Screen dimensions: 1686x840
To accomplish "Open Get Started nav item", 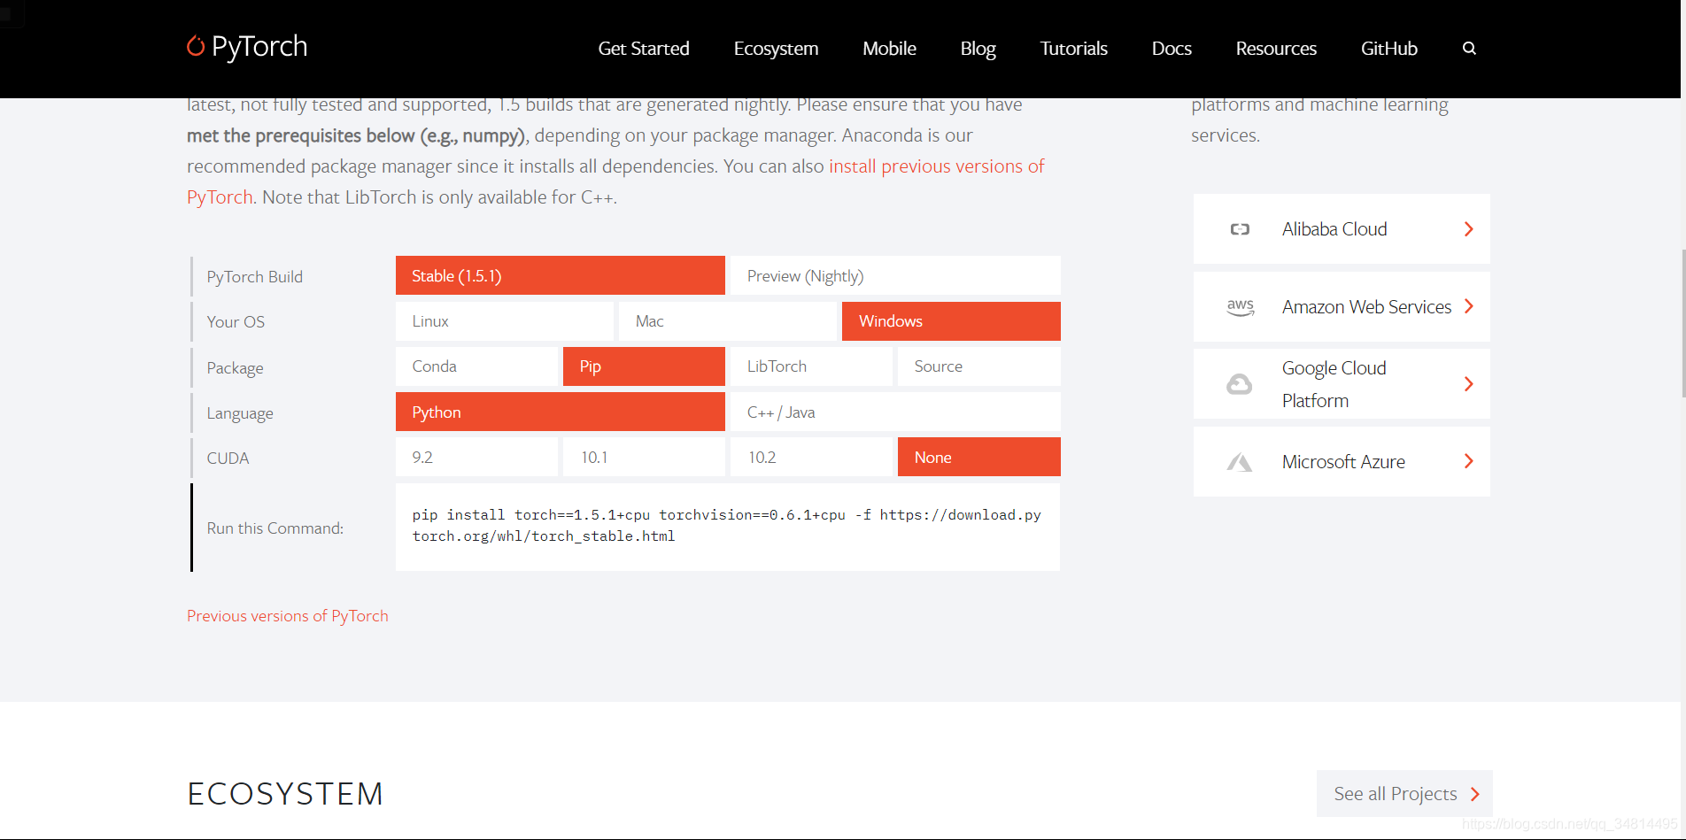I will [644, 49].
